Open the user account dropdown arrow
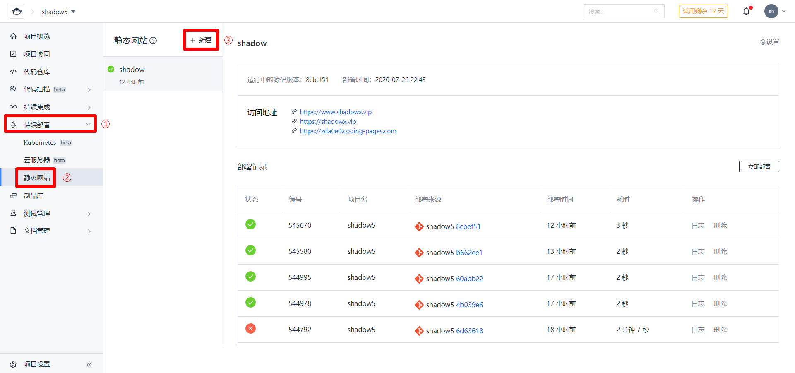 (x=784, y=12)
